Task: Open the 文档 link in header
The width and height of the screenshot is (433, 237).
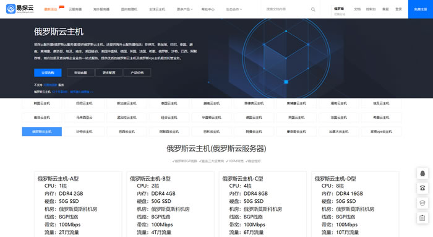Action: pos(358,9)
